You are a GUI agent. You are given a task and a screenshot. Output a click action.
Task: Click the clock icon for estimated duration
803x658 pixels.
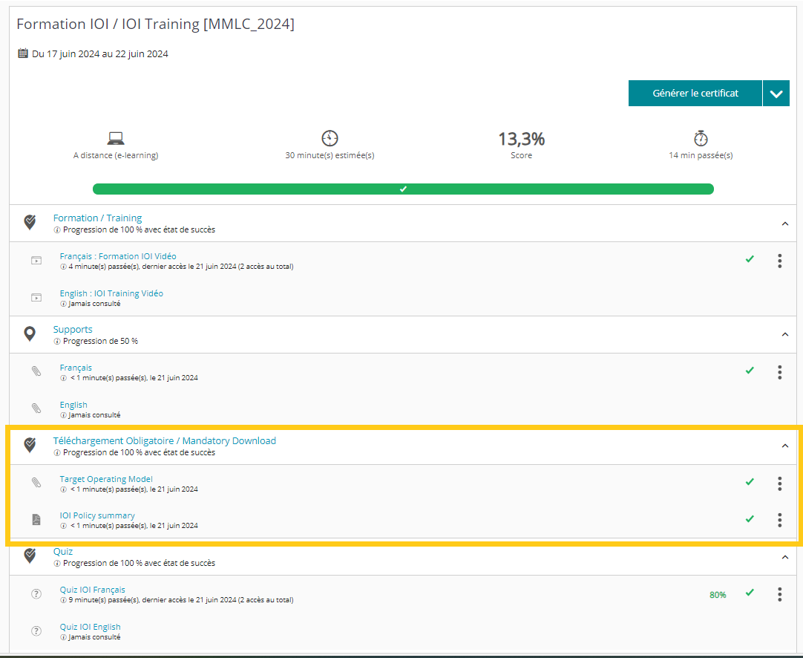point(330,138)
